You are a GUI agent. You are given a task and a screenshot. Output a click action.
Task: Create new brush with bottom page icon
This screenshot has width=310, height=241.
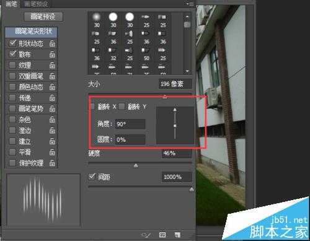177,235
